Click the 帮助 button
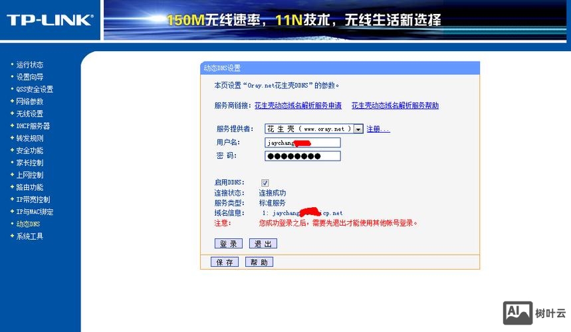This screenshot has width=571, height=332. coord(259,262)
